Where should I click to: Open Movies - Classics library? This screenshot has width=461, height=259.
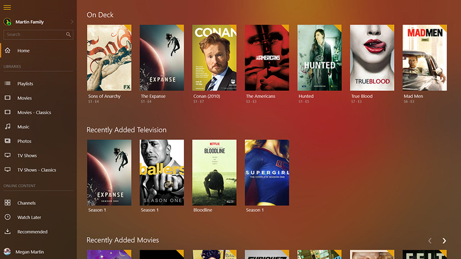(x=34, y=112)
